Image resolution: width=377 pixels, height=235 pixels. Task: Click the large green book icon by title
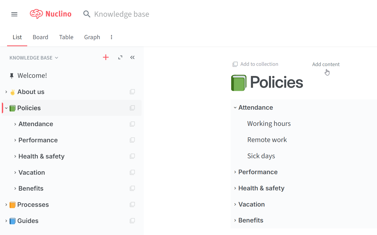[239, 83]
